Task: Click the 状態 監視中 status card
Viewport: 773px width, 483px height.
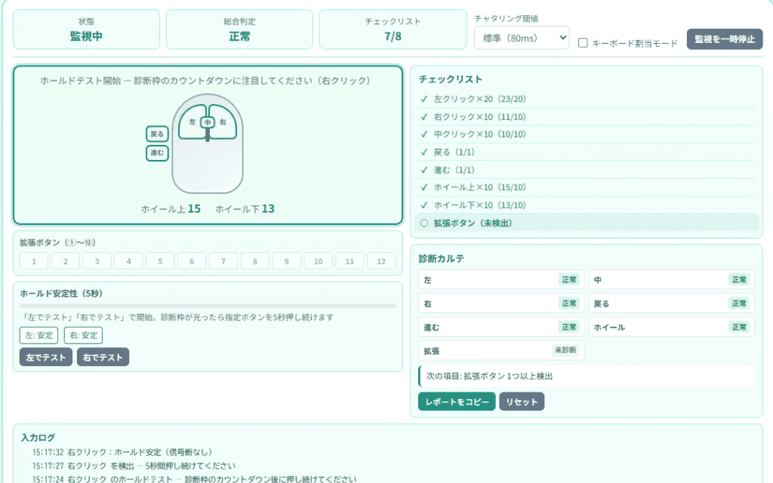Action: [x=86, y=29]
